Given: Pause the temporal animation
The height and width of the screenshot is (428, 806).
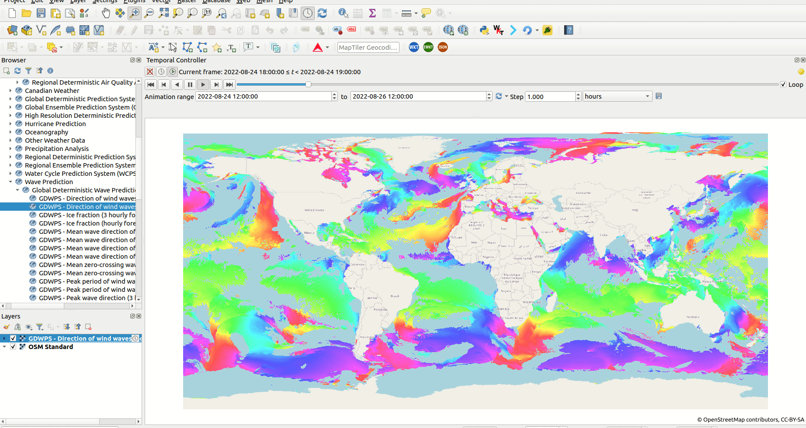Looking at the screenshot, I should click(x=190, y=85).
